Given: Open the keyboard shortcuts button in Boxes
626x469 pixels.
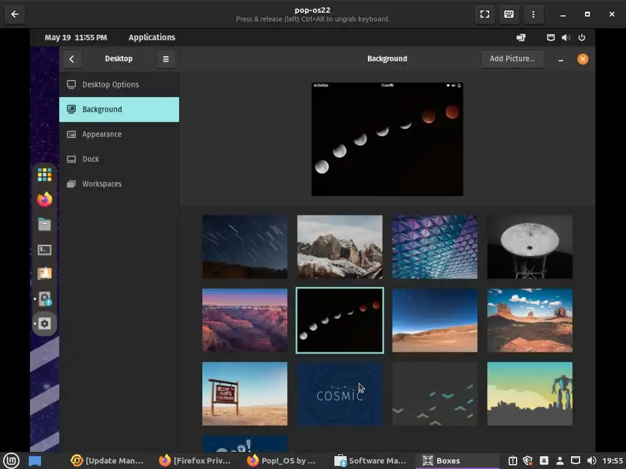Looking at the screenshot, I should 509,14.
